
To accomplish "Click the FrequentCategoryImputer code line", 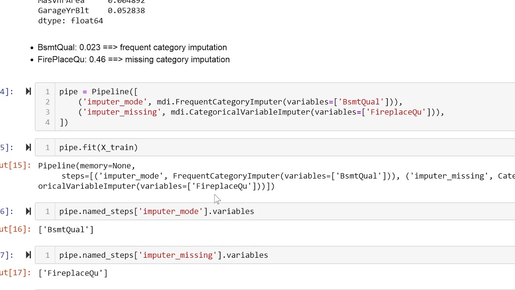I will click(x=240, y=102).
